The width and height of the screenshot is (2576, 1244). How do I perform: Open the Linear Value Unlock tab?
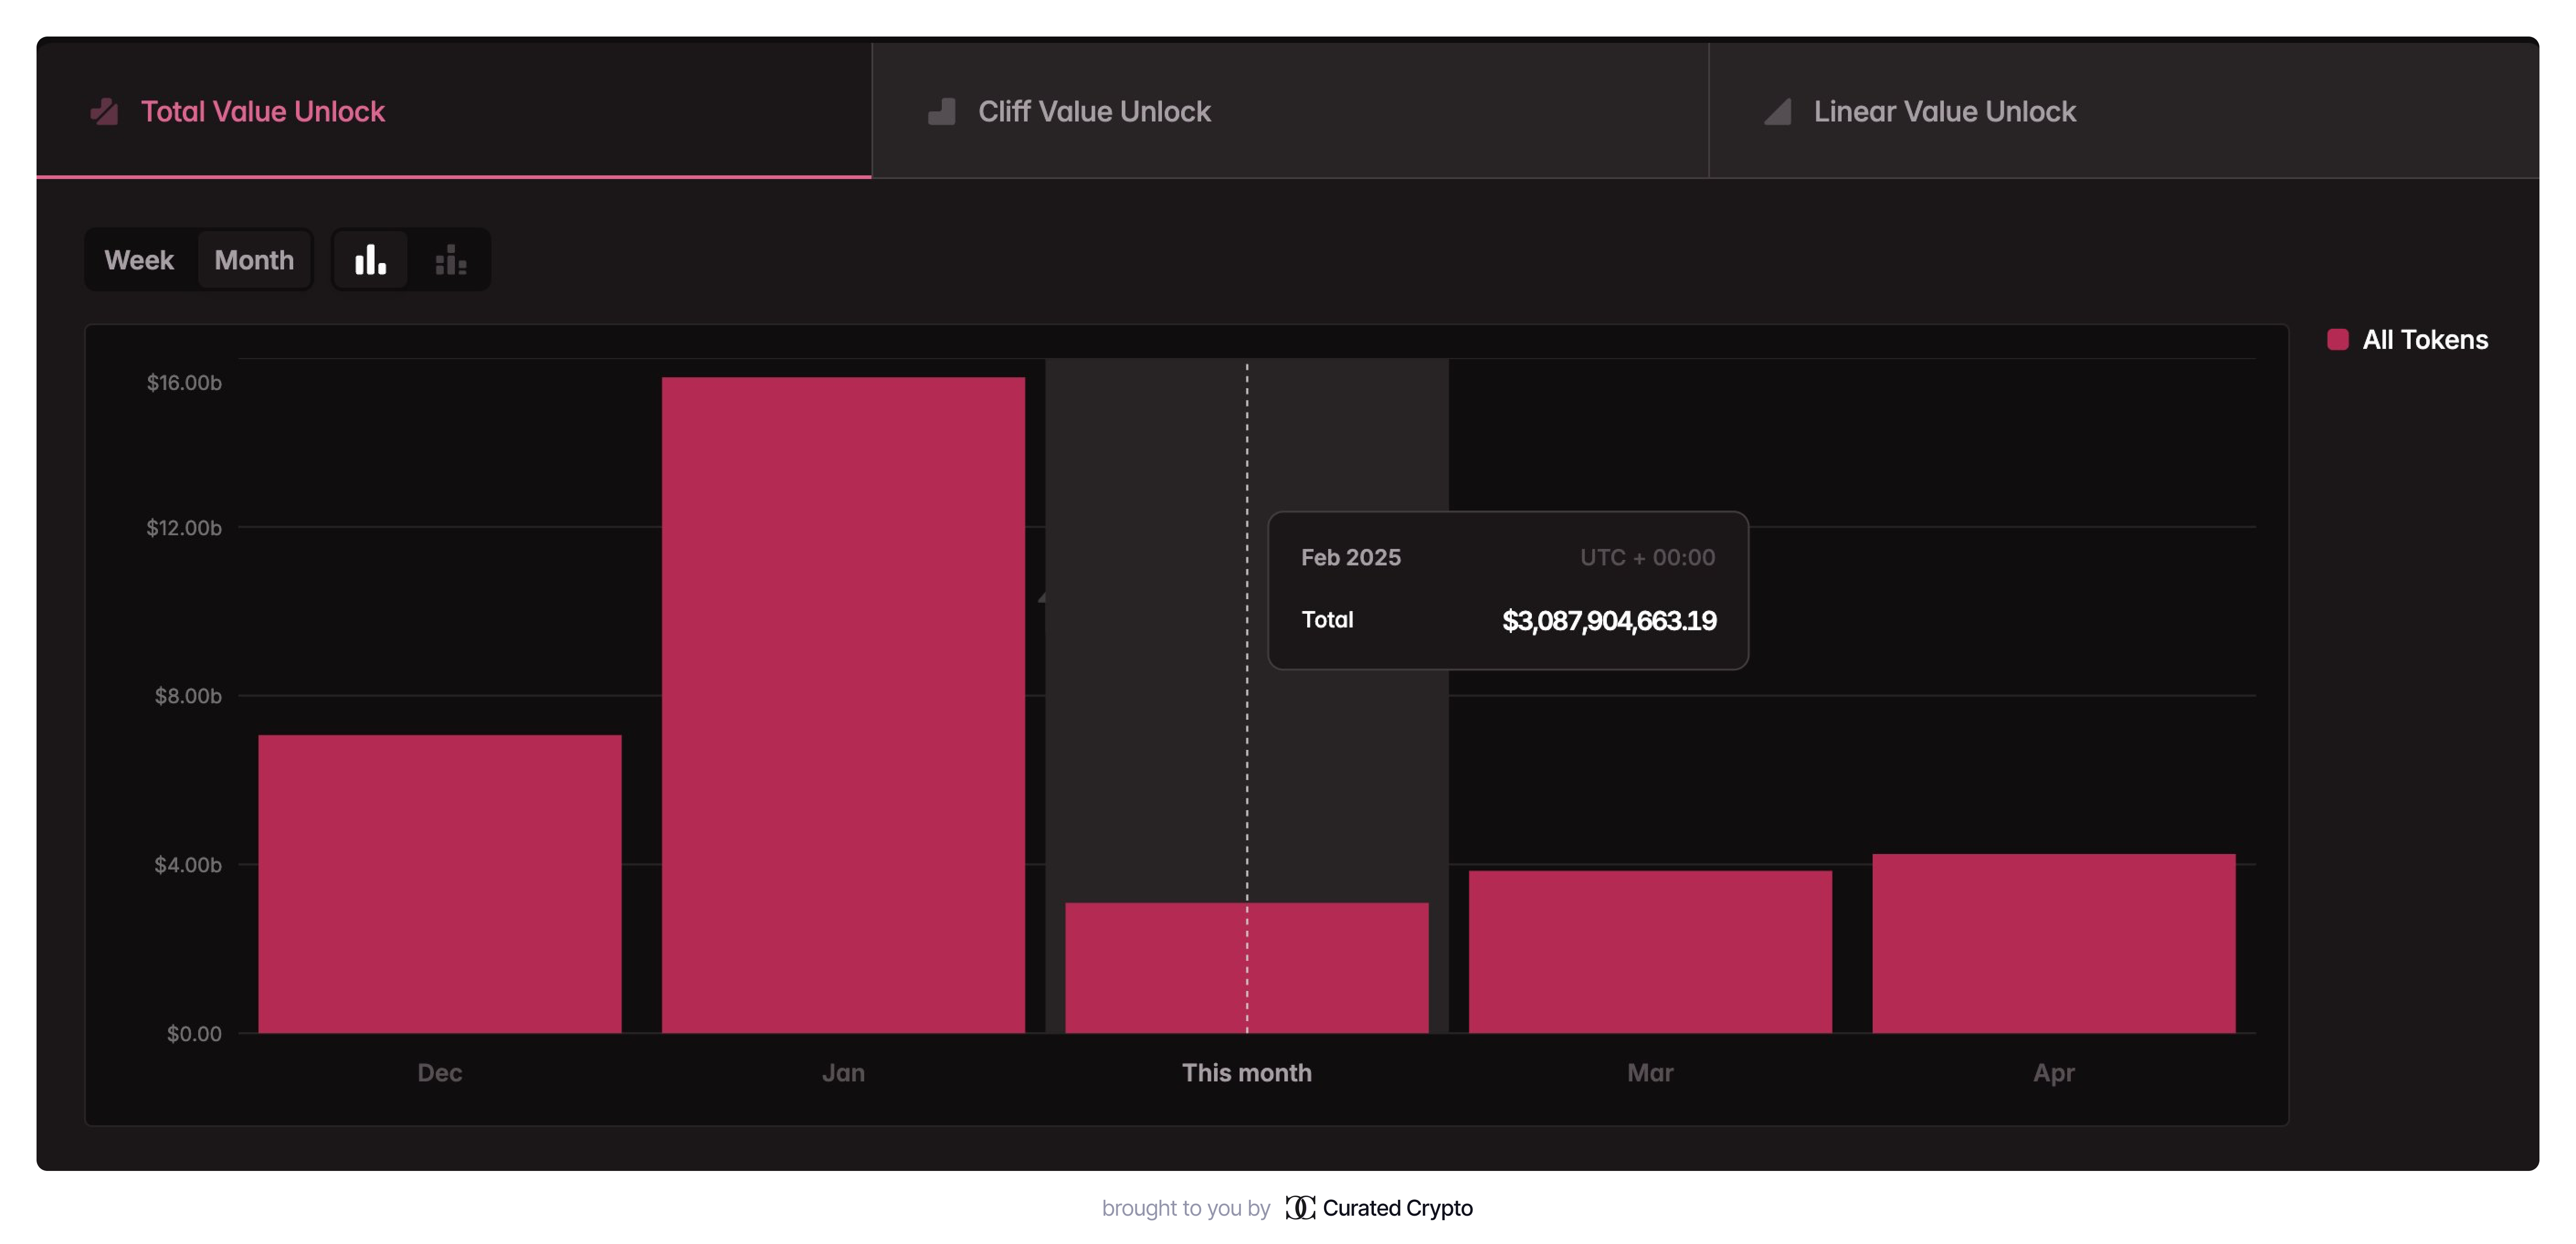(1944, 111)
